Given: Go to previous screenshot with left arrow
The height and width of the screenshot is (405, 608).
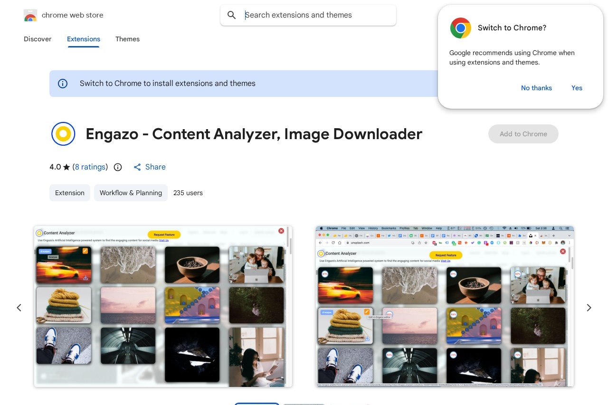Looking at the screenshot, I should (19, 308).
